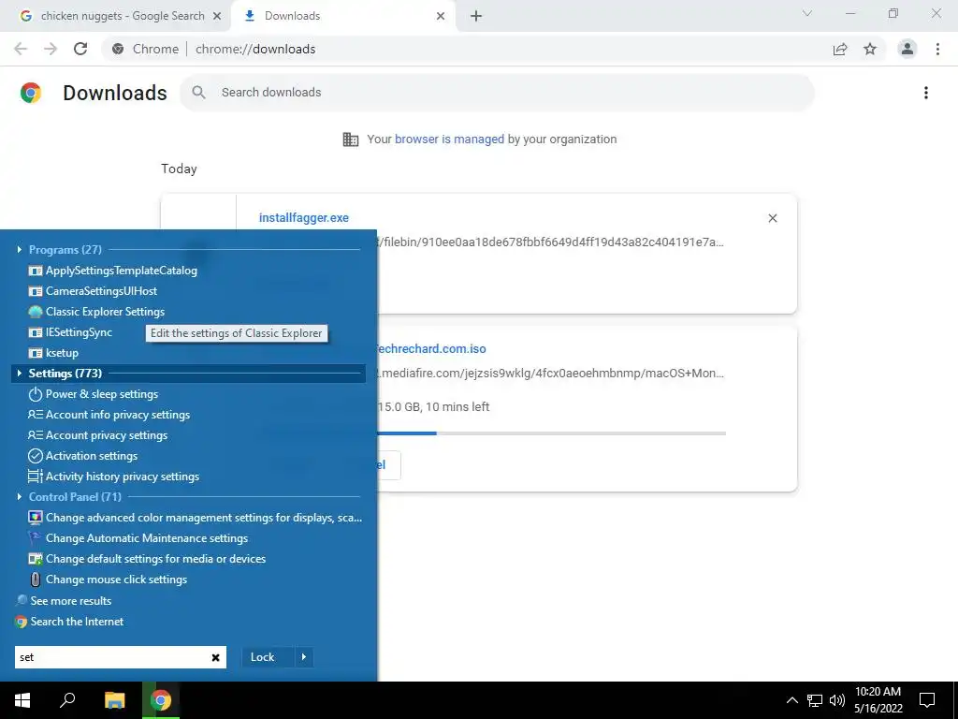Open installfagger.exe download link
The image size is (958, 719).
point(304,217)
